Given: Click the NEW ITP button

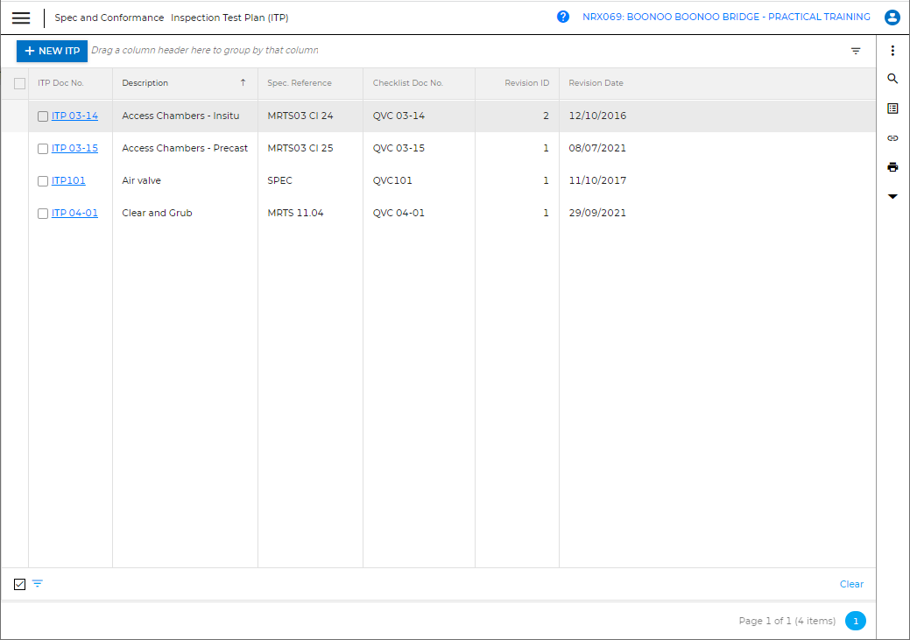Looking at the screenshot, I should 52,51.
